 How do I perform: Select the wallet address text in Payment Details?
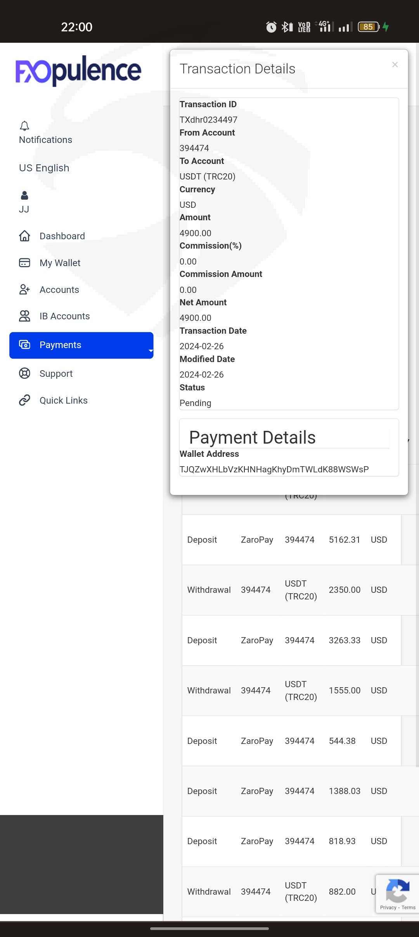274,469
